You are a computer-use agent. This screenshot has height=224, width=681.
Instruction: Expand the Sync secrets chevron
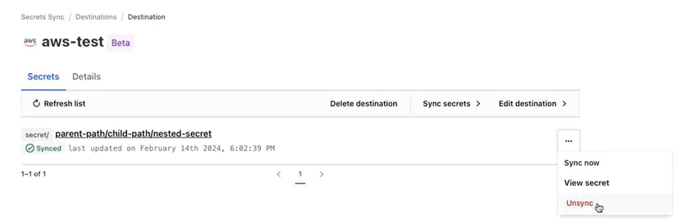click(x=478, y=103)
